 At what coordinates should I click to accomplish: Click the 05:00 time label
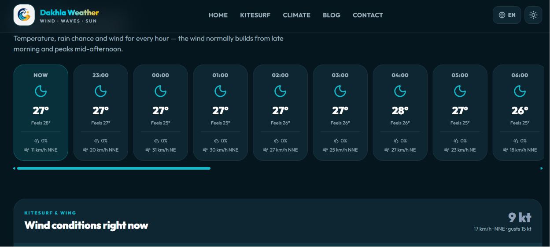[460, 75]
